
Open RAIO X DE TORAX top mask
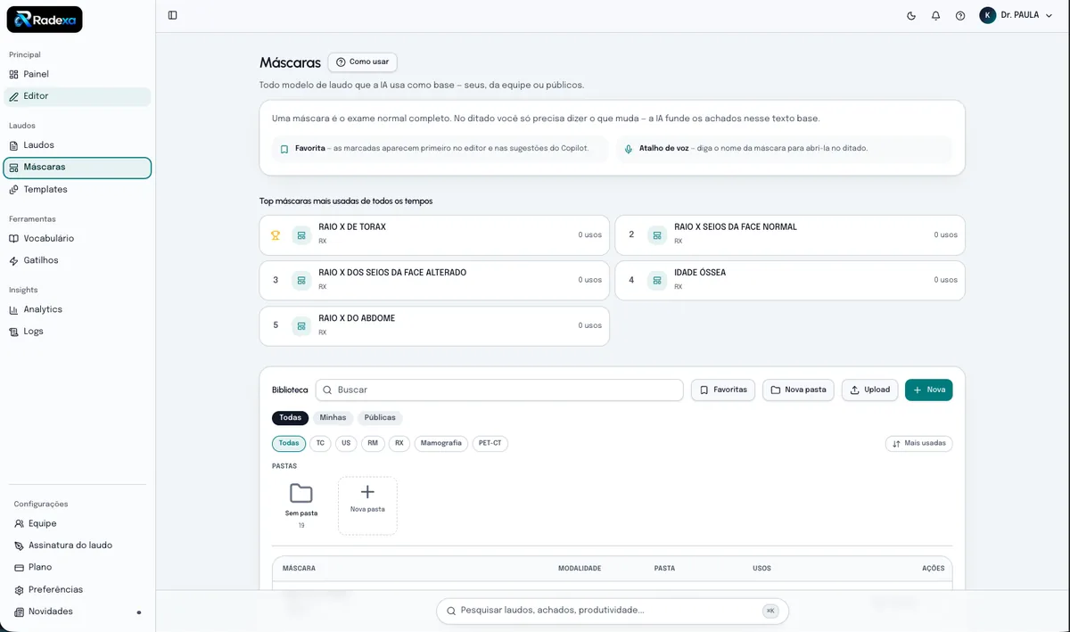[x=434, y=234]
